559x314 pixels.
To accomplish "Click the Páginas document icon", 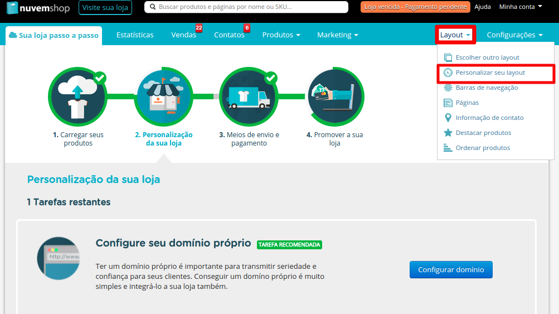I will tap(448, 103).
